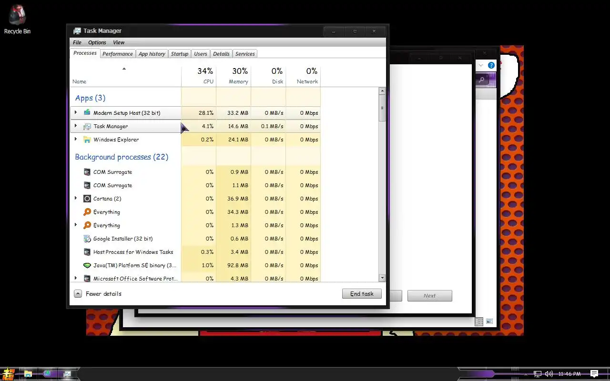
Task: Click first Everything magnifier icon
Action: pyautogui.click(x=87, y=212)
